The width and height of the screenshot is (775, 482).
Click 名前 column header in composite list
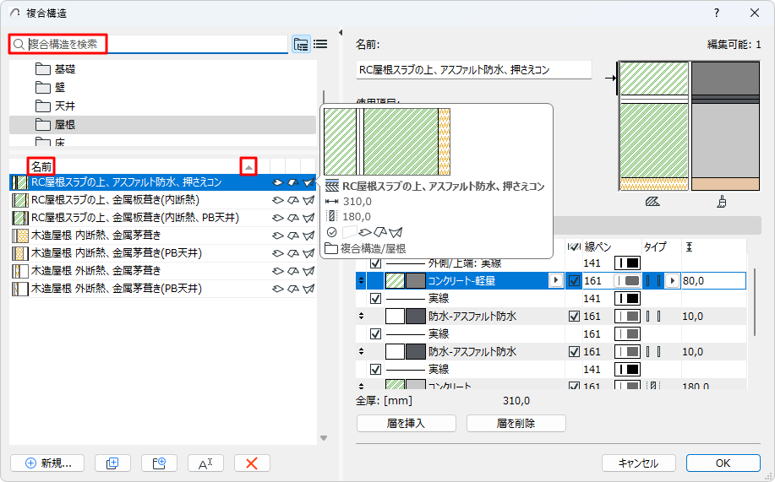point(41,167)
